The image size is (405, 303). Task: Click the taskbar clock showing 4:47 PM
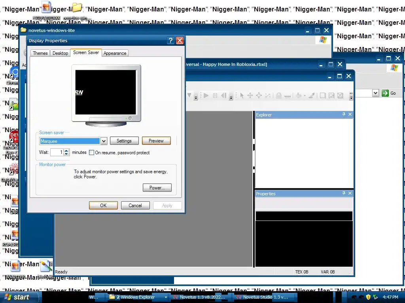tap(390, 297)
